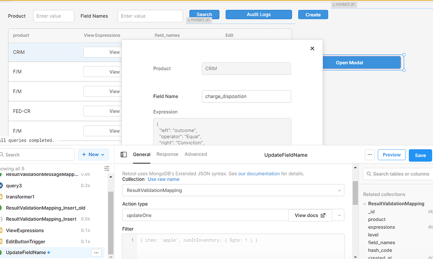The height and width of the screenshot is (259, 433).
Task: Click the View docs external link button
Action: pos(310,215)
